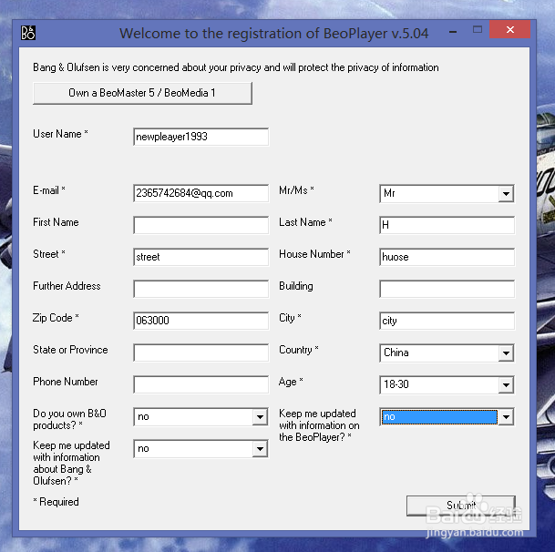The width and height of the screenshot is (555, 552).
Task: Click the Phone Number field
Action: [201, 384]
